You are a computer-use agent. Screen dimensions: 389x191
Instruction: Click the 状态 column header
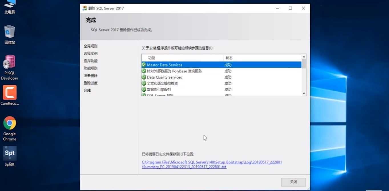point(262,58)
